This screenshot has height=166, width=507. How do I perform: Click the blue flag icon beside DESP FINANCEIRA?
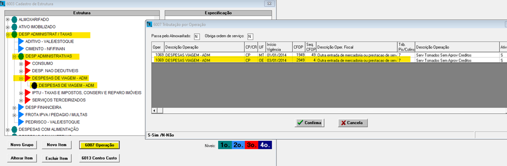click(21, 107)
